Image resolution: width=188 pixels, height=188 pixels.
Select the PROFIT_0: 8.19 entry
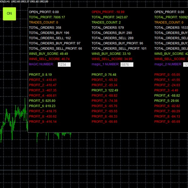[x=40, y=75]
